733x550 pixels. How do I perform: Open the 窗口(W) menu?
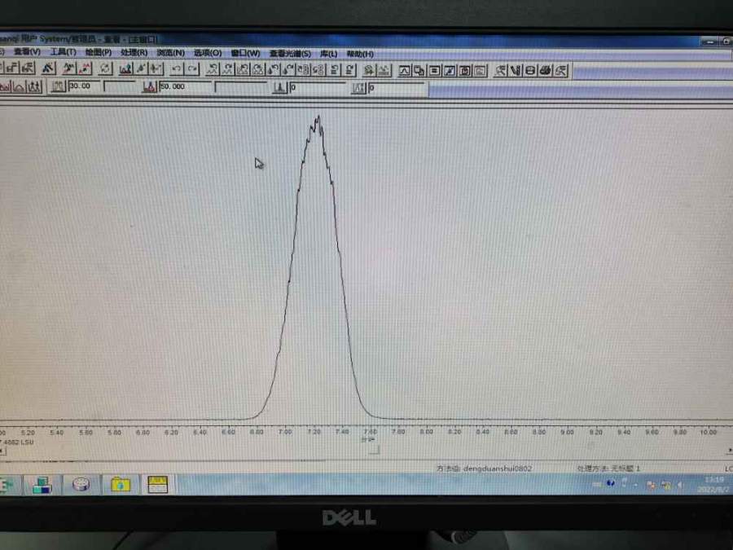click(245, 53)
